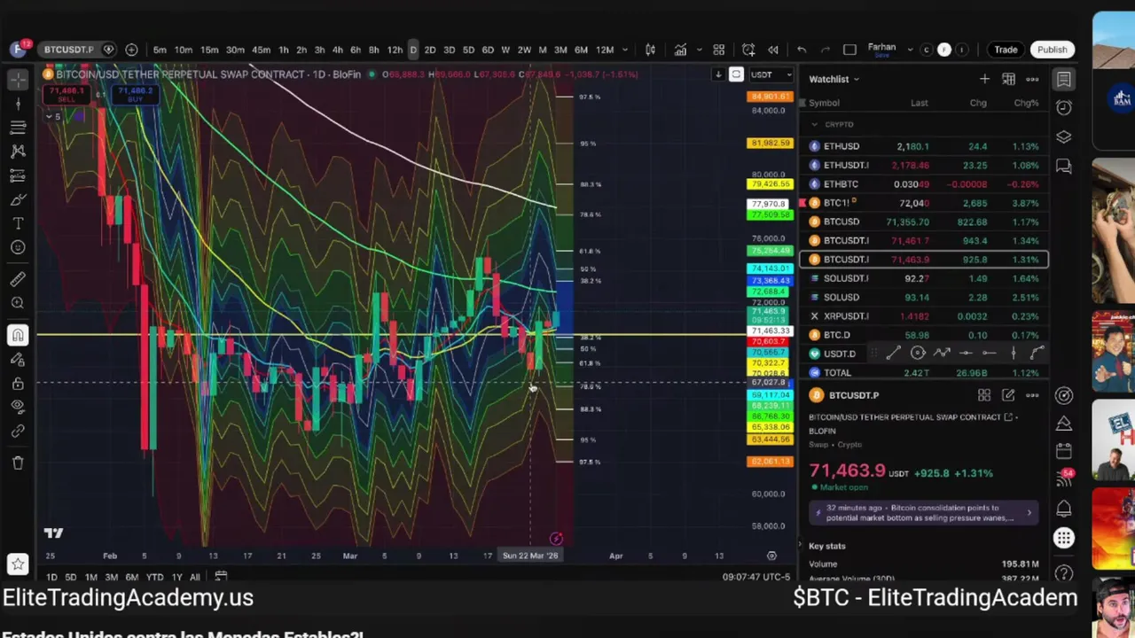1135x638 pixels.
Task: Select the 1D date range
Action: [x=51, y=577]
